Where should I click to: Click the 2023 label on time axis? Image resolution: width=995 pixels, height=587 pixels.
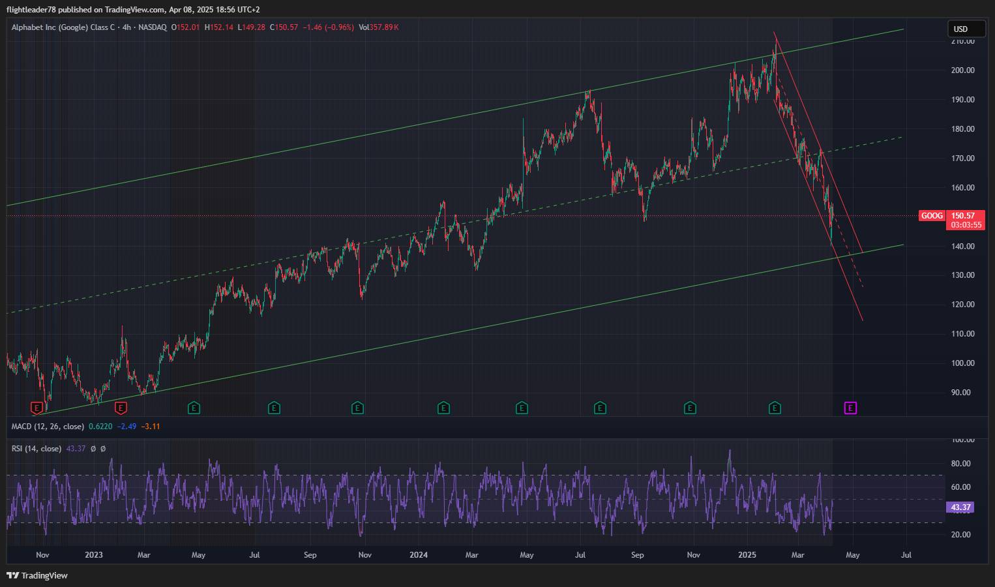(94, 555)
